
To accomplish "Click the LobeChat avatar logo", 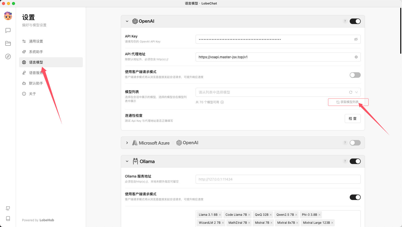I will [x=8, y=16].
